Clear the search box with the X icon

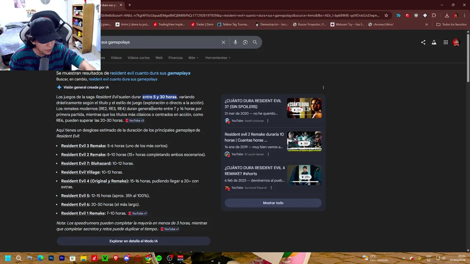223,42
